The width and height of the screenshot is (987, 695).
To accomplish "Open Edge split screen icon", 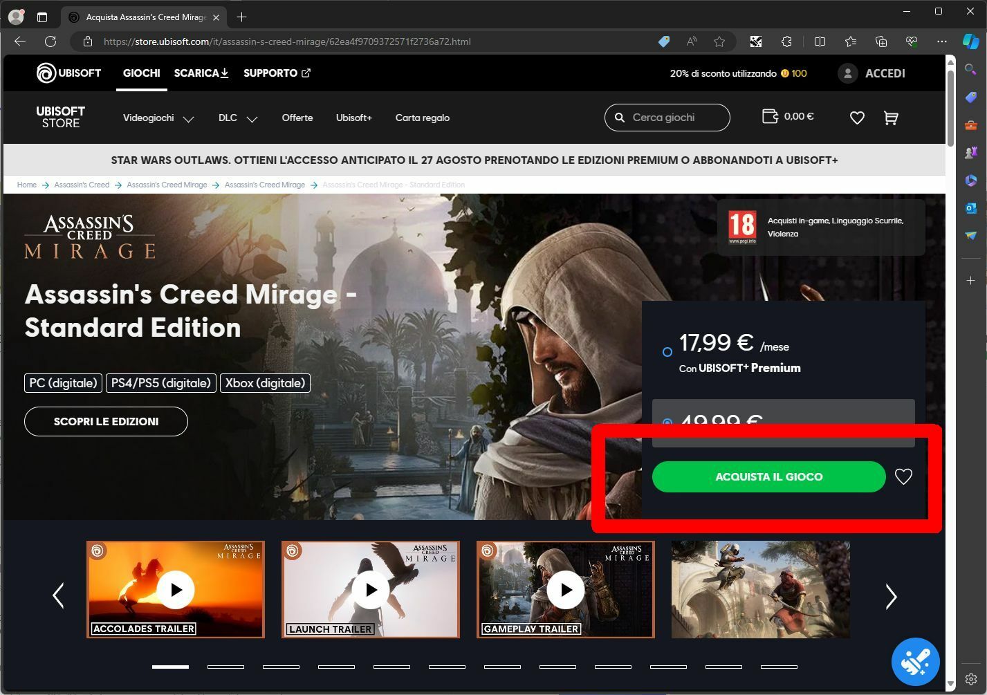I will pos(820,41).
